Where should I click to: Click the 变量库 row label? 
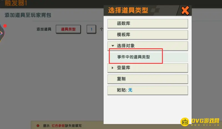(123, 68)
